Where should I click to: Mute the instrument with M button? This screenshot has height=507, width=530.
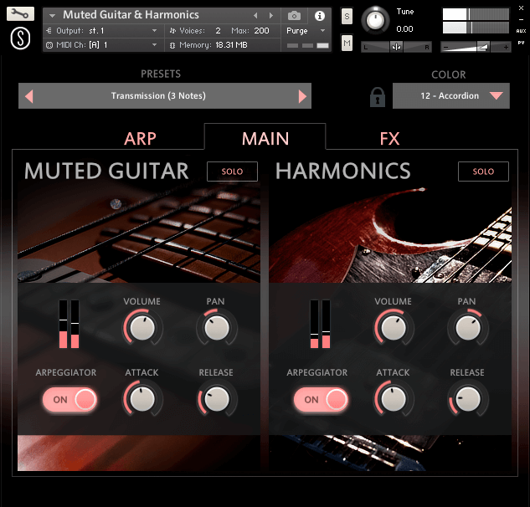click(347, 42)
